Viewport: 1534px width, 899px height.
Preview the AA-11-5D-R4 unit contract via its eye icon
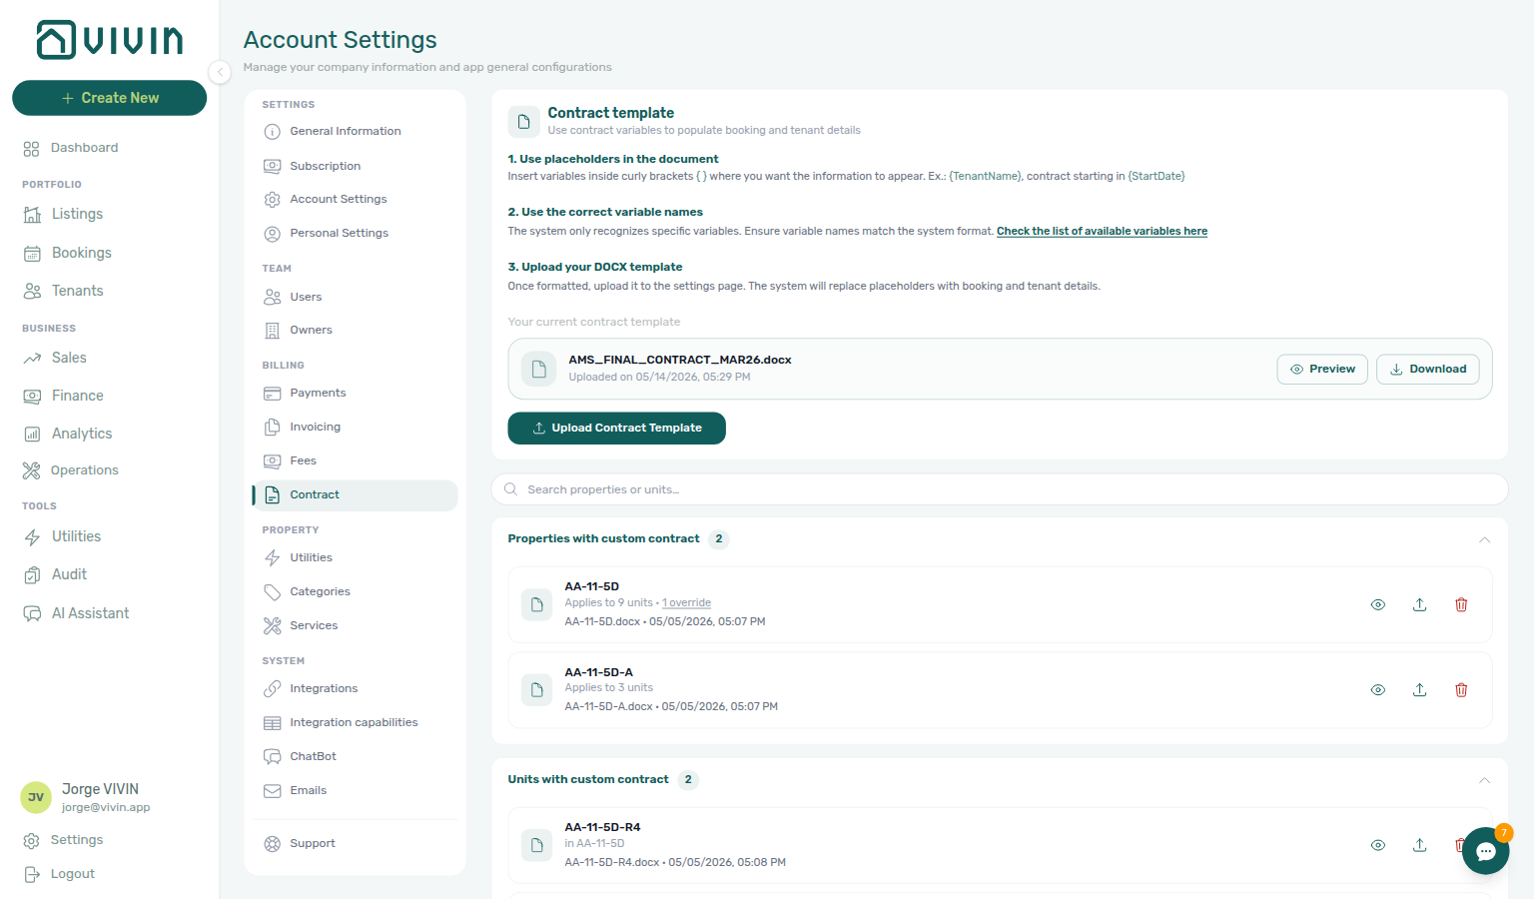1378,845
